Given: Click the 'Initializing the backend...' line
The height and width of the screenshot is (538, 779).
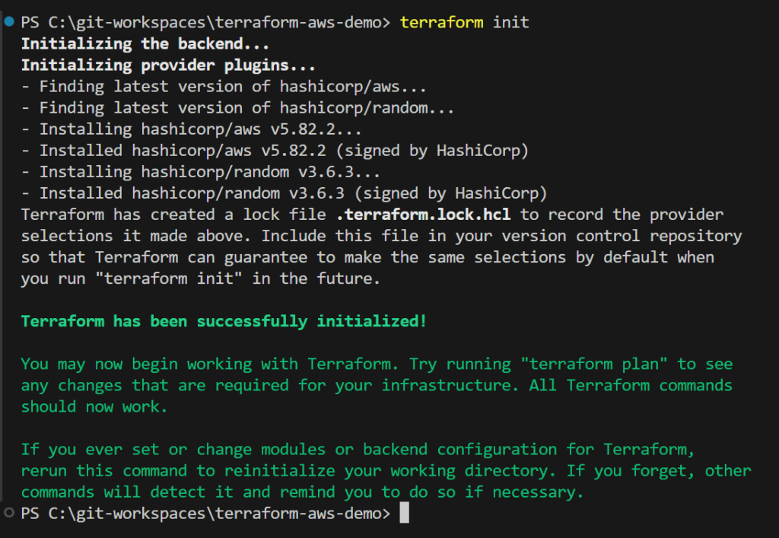Looking at the screenshot, I should point(145,43).
